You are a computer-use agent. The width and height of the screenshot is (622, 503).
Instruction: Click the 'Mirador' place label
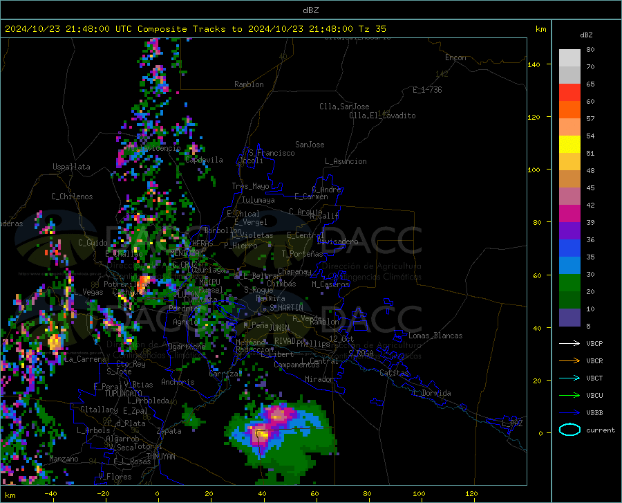[319, 379]
